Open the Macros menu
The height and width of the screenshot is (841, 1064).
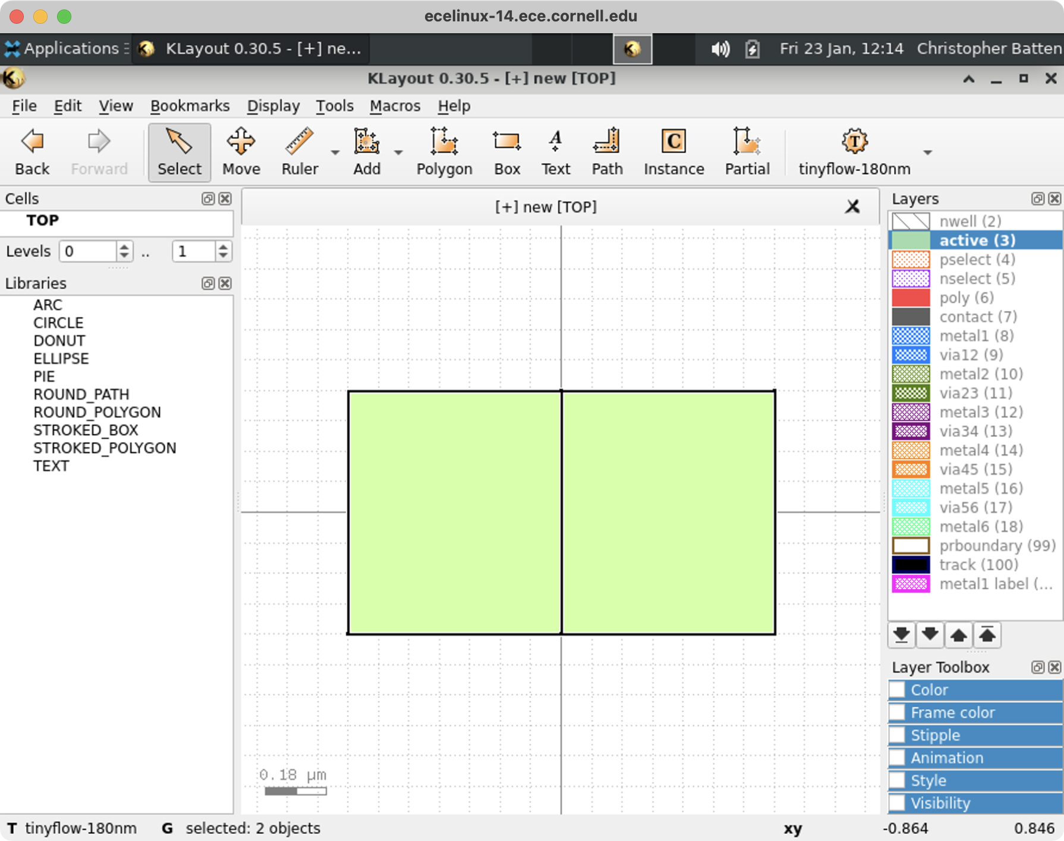point(395,106)
